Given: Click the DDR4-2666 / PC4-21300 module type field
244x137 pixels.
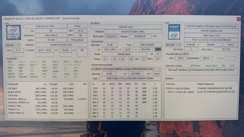Looking at the screenshot, I should (130, 78).
